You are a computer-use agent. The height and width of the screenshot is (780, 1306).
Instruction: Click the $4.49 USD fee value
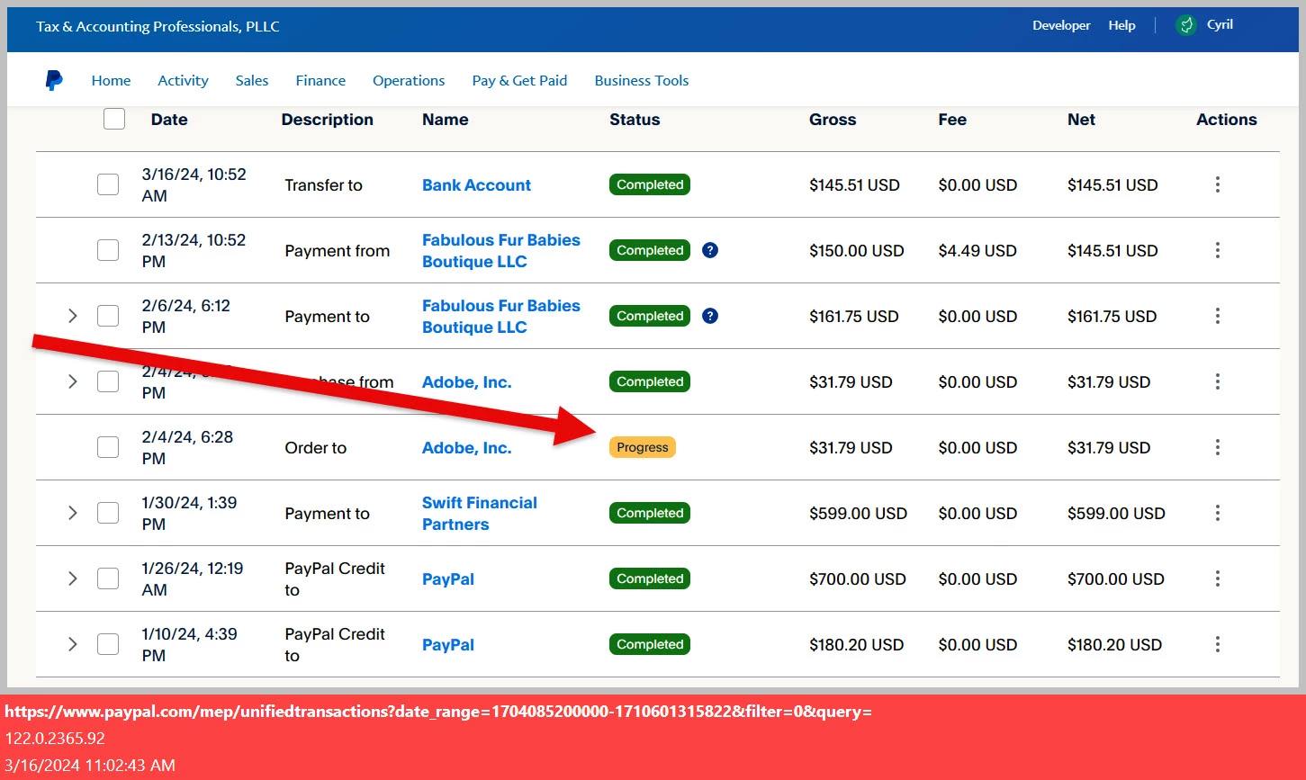coord(977,250)
